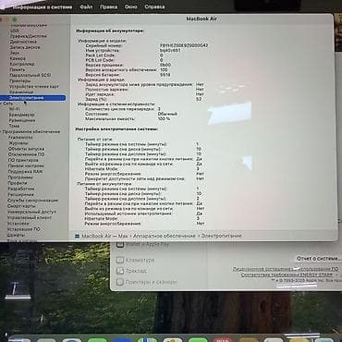Click Аппаратное обеспечение in the path bar

pos(165,236)
